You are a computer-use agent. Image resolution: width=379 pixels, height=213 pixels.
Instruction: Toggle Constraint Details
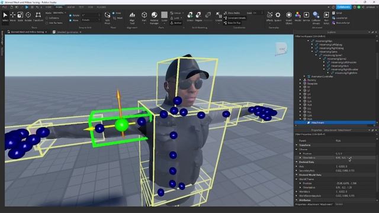click(235, 18)
